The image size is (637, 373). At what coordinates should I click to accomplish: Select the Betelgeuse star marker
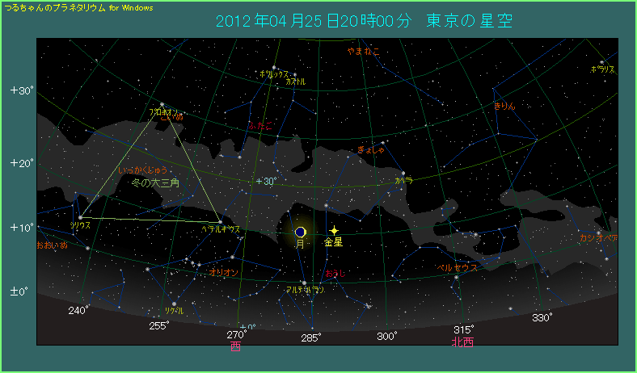click(x=221, y=221)
